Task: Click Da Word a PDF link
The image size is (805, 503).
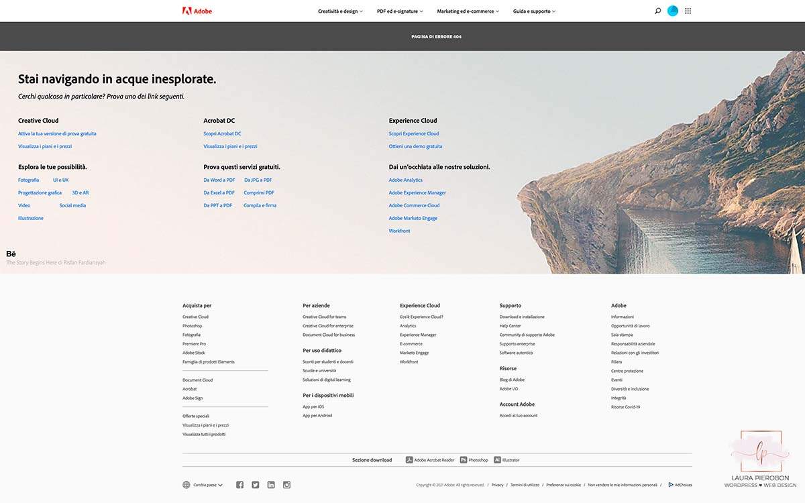Action: point(219,180)
